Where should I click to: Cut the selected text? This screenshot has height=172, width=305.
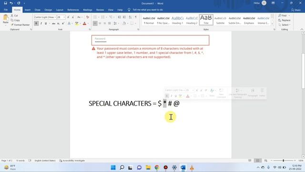pos(14,15)
